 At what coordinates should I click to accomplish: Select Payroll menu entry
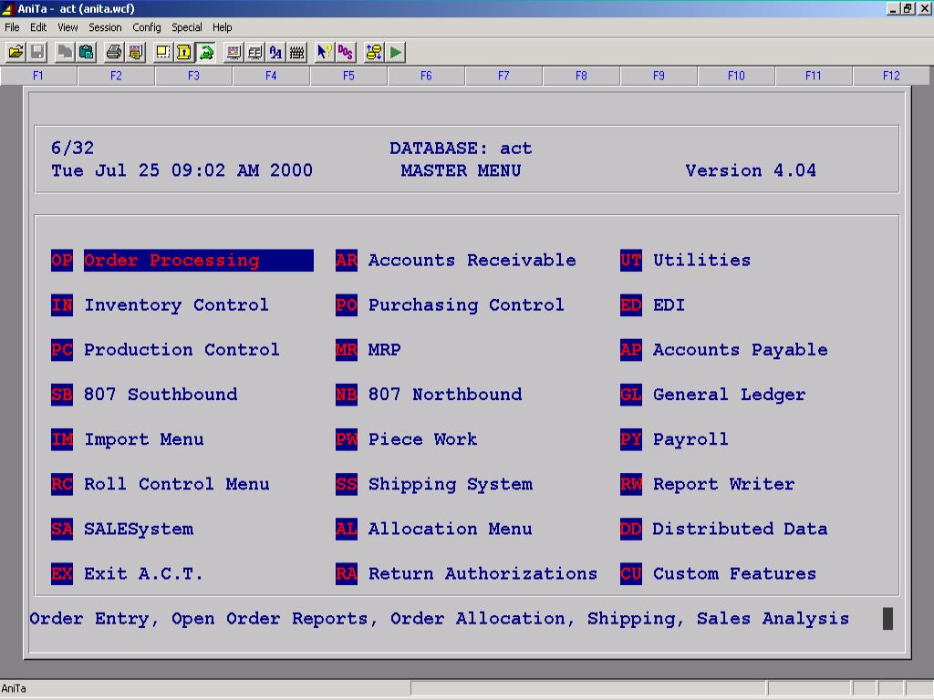tap(674, 440)
